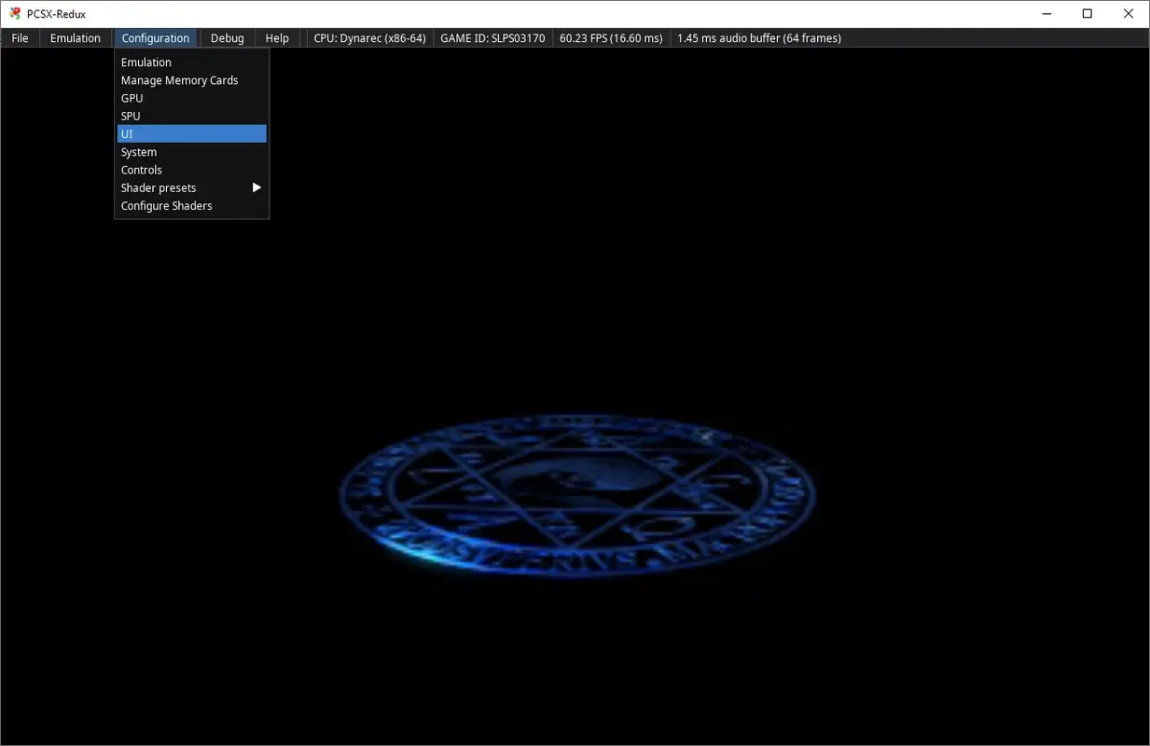This screenshot has height=746, width=1150.
Task: Click the 60.23 FPS status display
Action: (x=611, y=37)
